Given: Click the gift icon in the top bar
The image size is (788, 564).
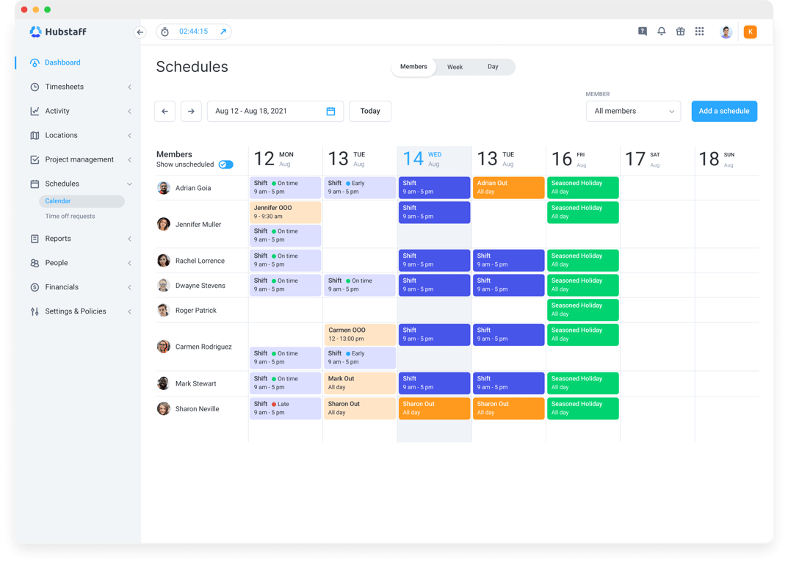Looking at the screenshot, I should point(680,32).
